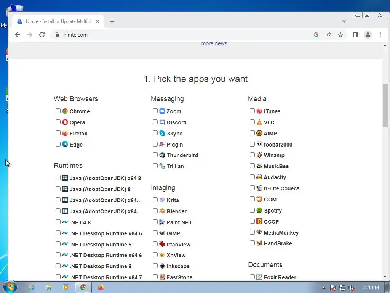Toggle the side panel icon

click(356, 35)
